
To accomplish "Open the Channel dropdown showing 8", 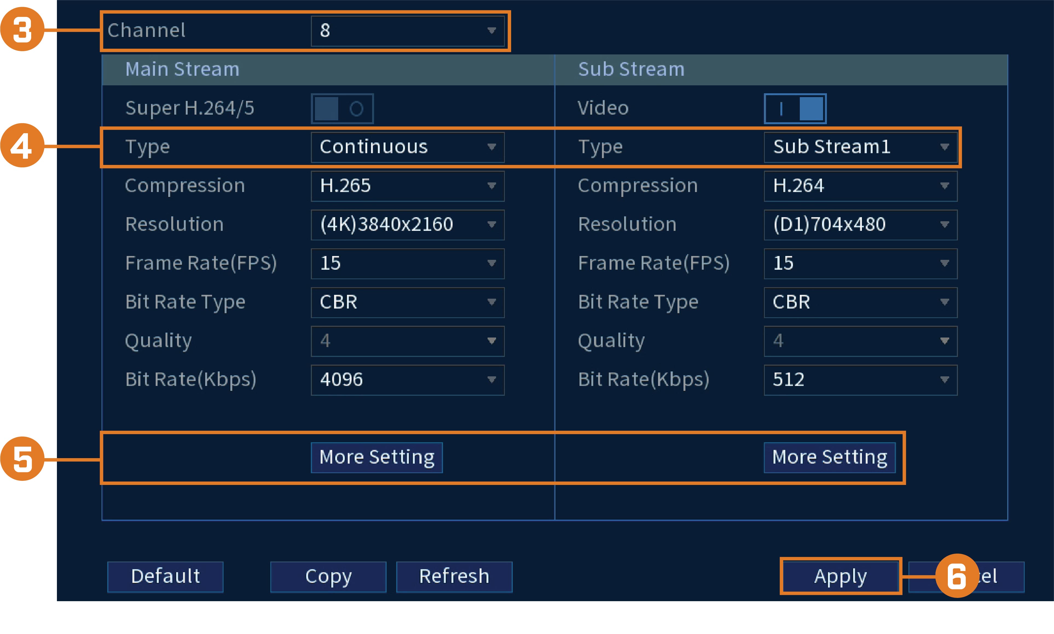I will point(407,31).
